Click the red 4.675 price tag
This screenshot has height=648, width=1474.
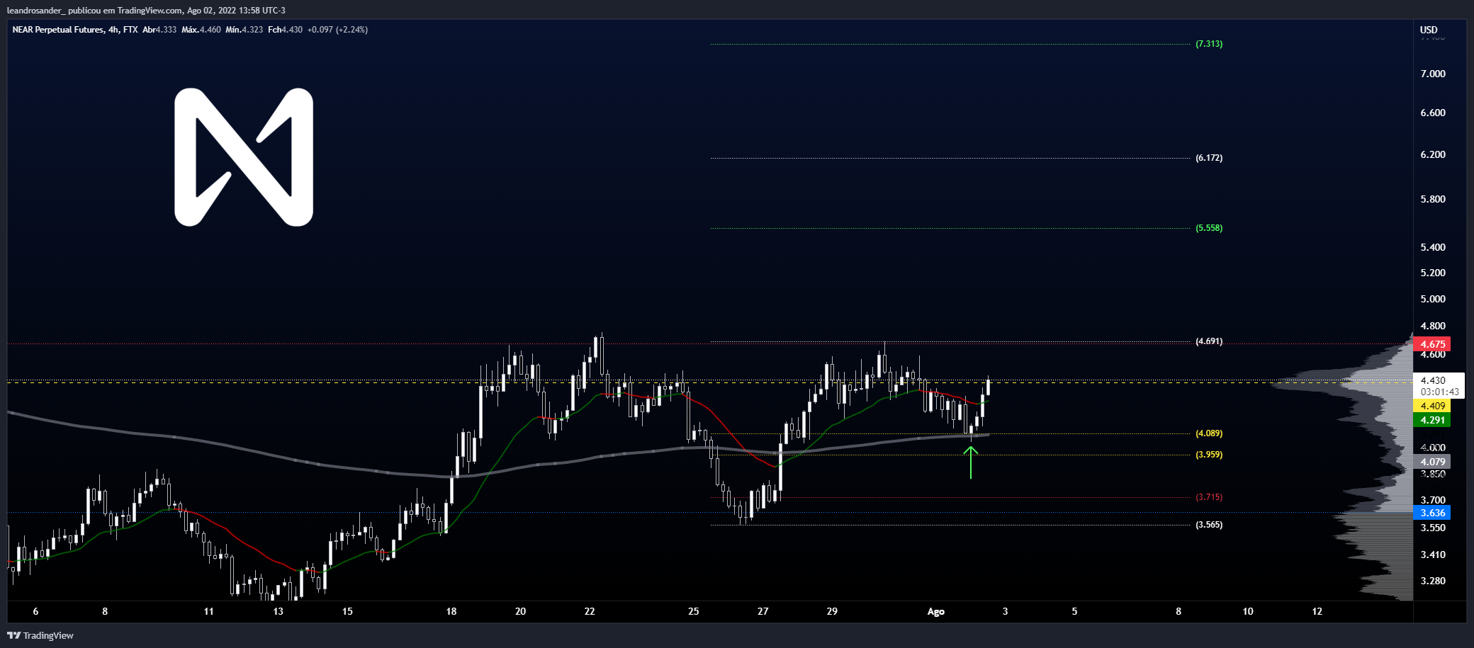[1432, 344]
